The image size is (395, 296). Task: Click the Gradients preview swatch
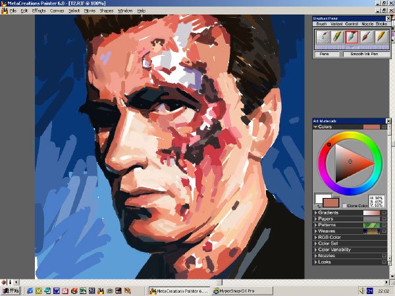[x=371, y=212]
